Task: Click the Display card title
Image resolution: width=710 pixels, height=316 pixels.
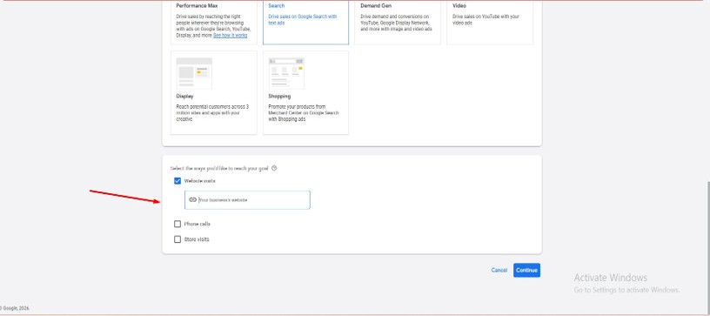Action: pos(184,97)
